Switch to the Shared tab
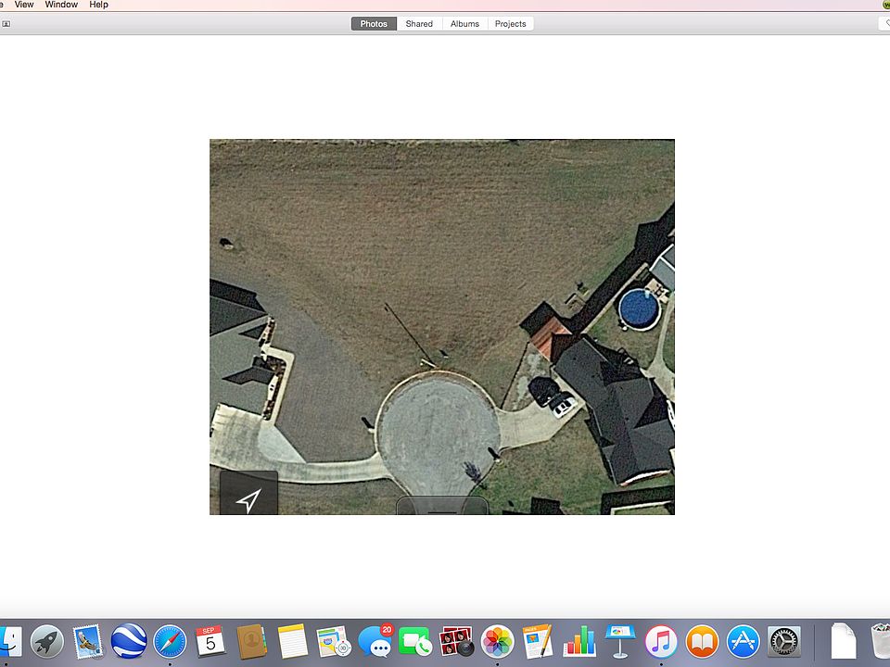The height and width of the screenshot is (667, 890). [x=419, y=24]
